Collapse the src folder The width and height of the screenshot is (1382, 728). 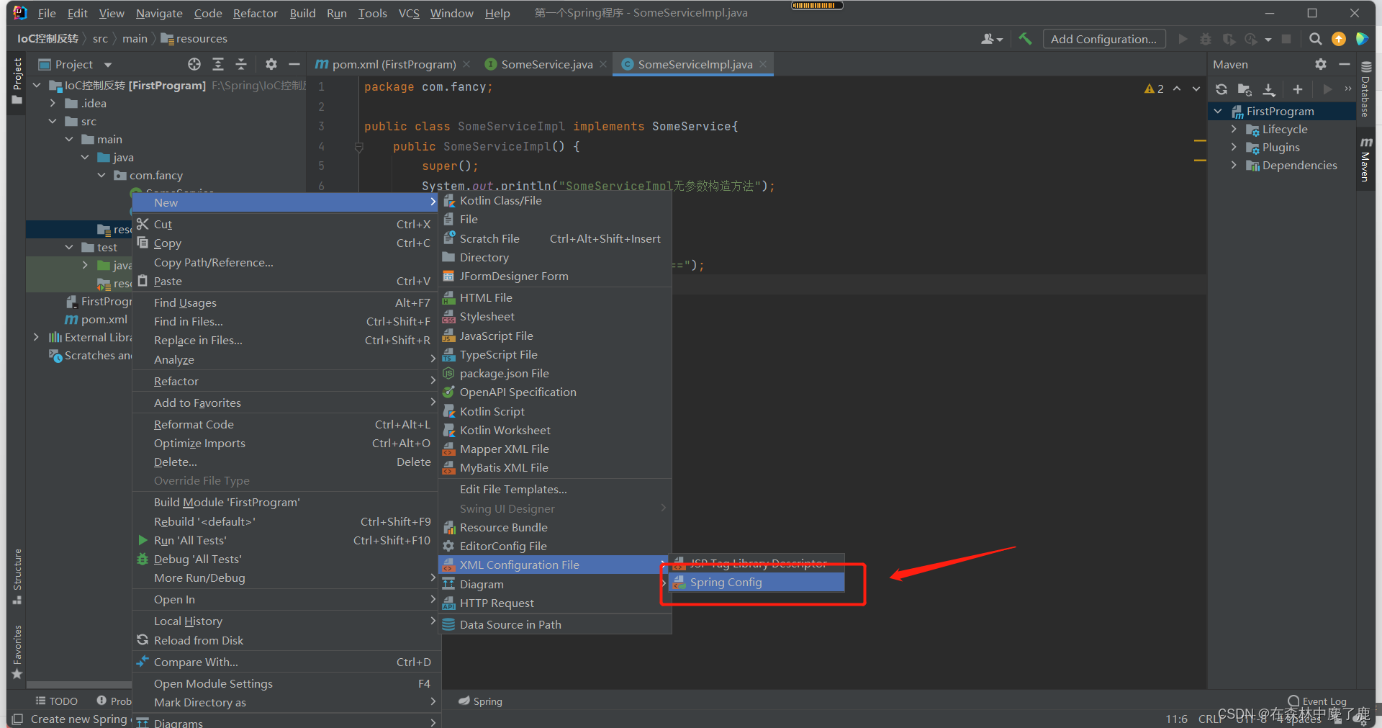[53, 121]
